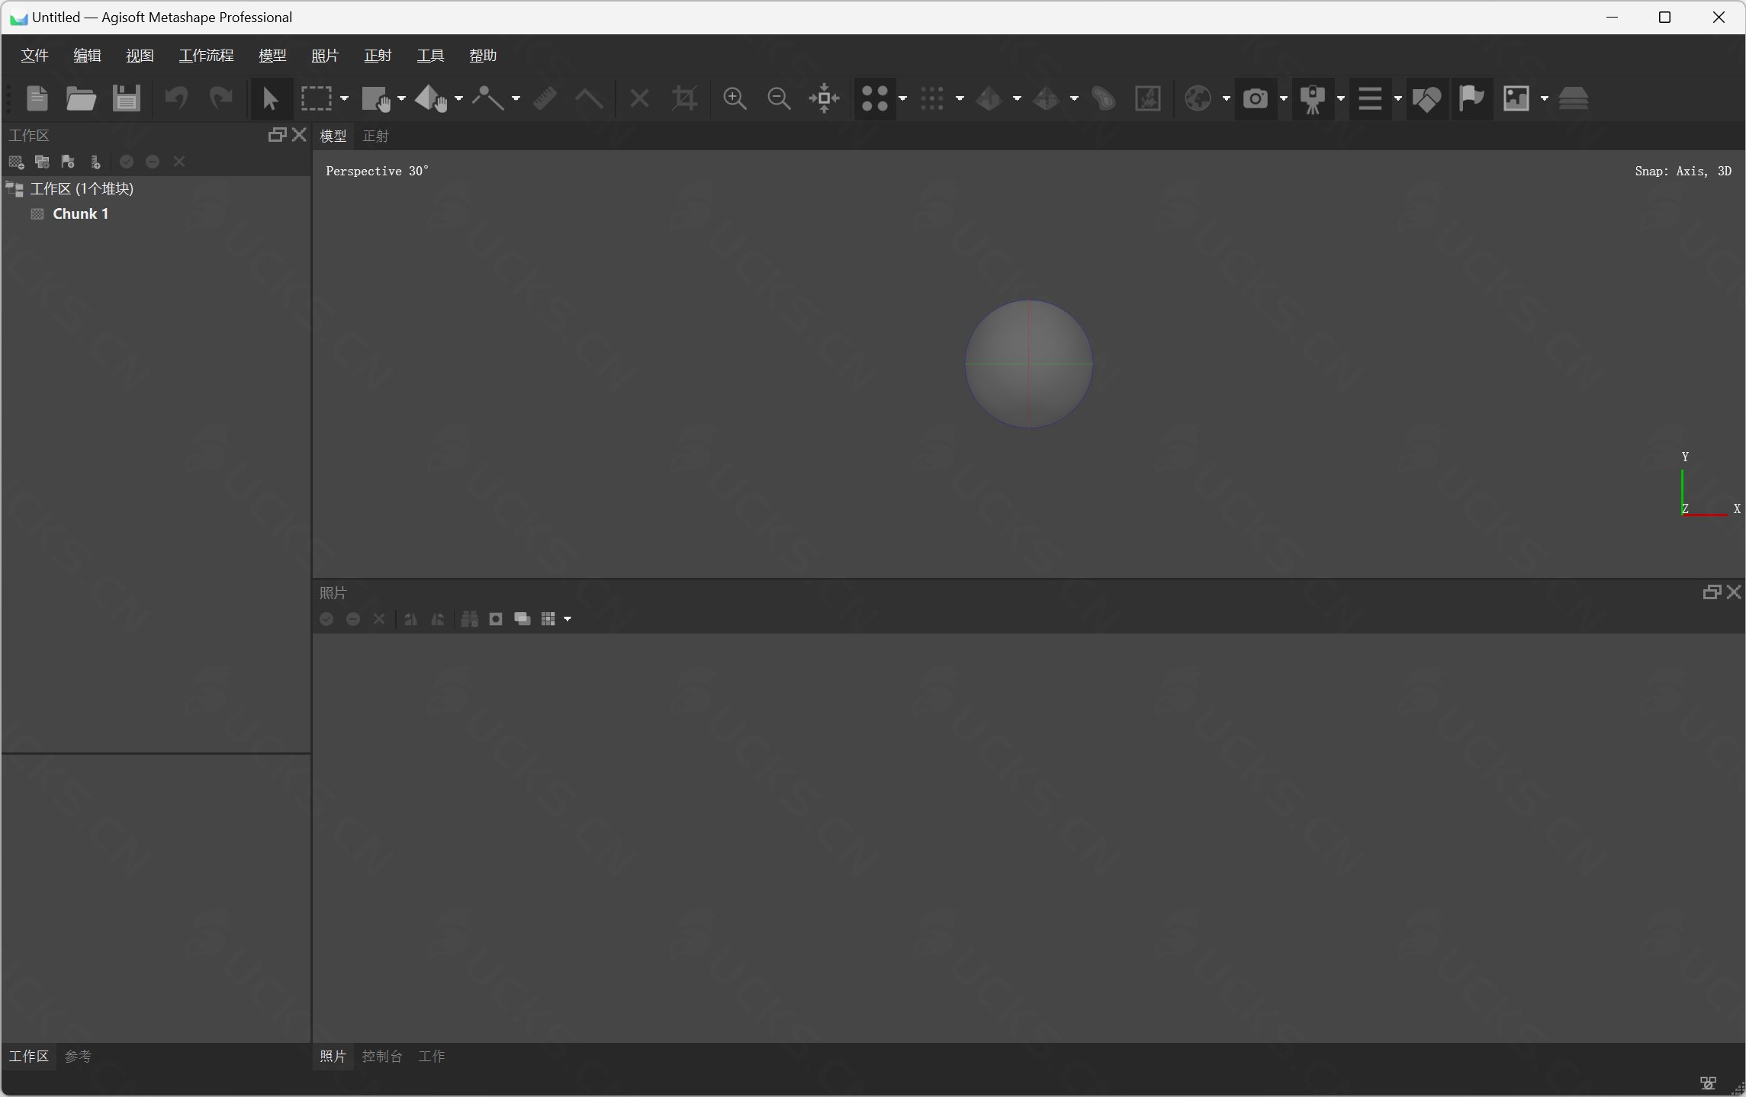
Task: Click the Reset view icon
Action: [824, 98]
